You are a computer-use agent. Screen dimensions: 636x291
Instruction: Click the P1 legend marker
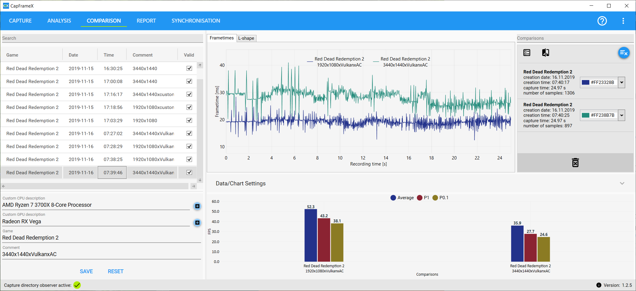click(420, 198)
